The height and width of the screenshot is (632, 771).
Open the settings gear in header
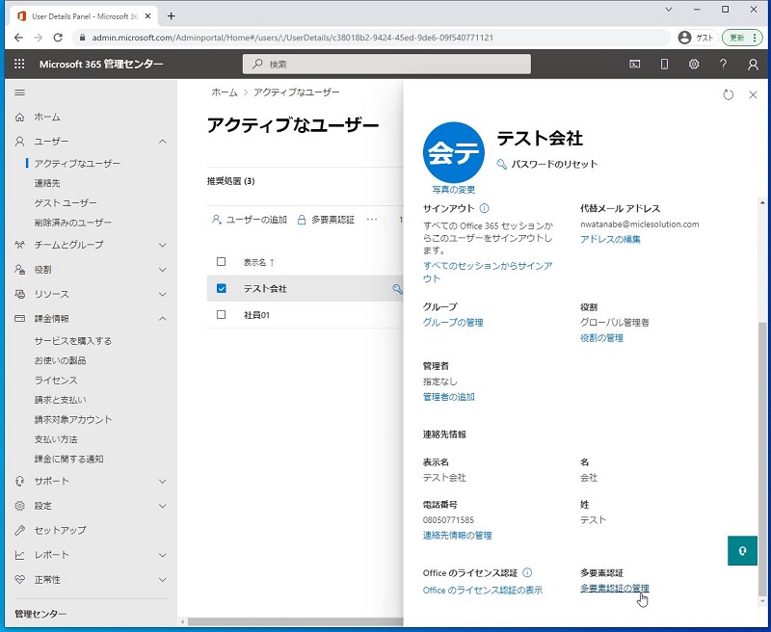(694, 64)
